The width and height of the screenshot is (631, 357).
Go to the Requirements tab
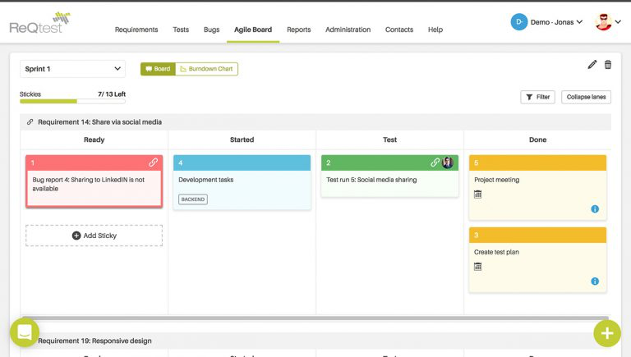click(136, 30)
